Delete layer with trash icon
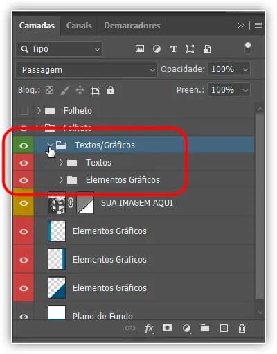 click(x=242, y=328)
